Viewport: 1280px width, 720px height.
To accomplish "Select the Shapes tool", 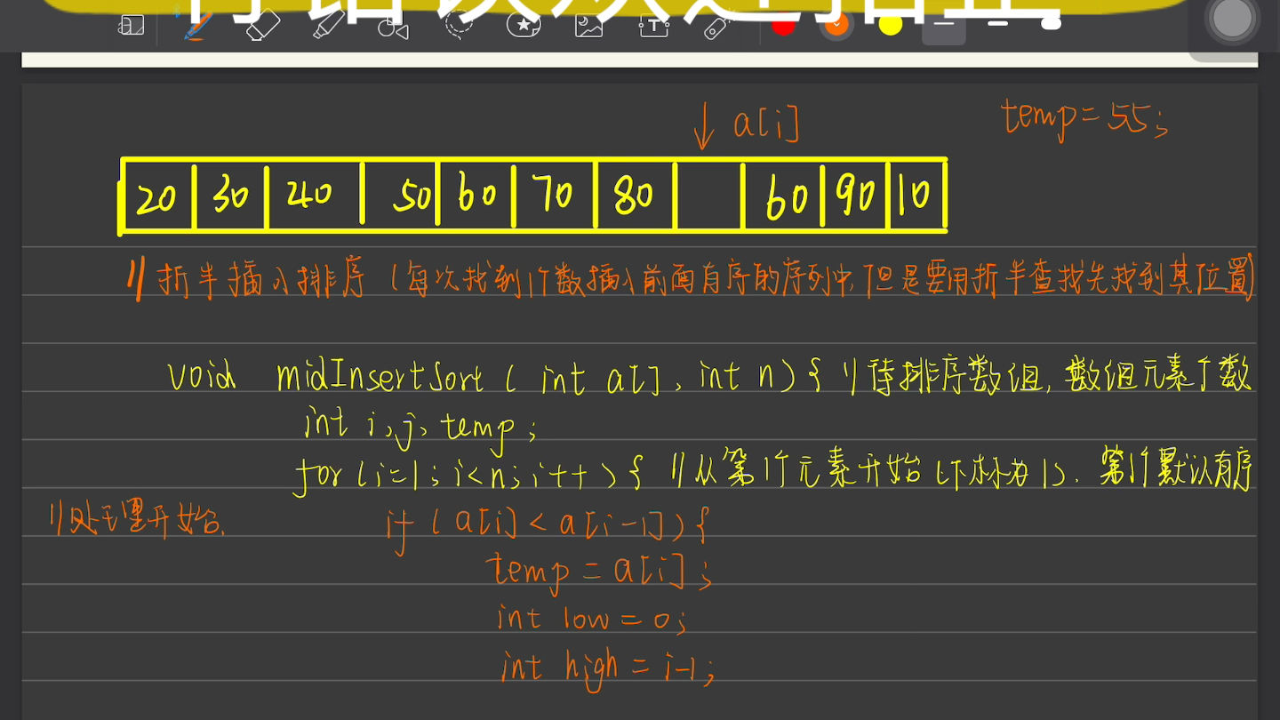I will pos(393,27).
